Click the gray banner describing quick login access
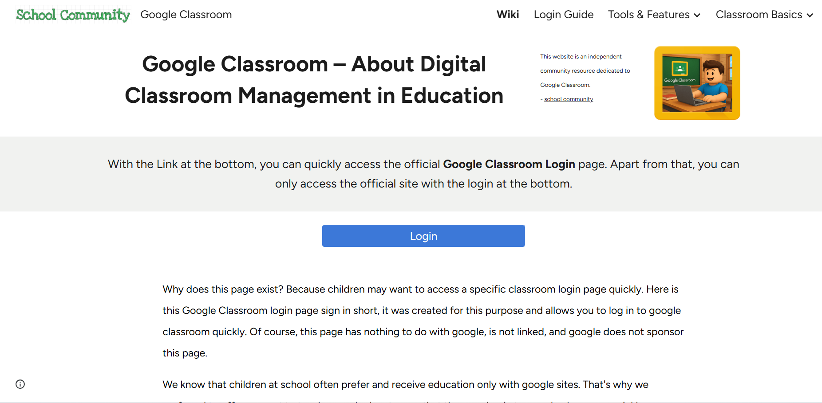822x403 pixels. 423,174
